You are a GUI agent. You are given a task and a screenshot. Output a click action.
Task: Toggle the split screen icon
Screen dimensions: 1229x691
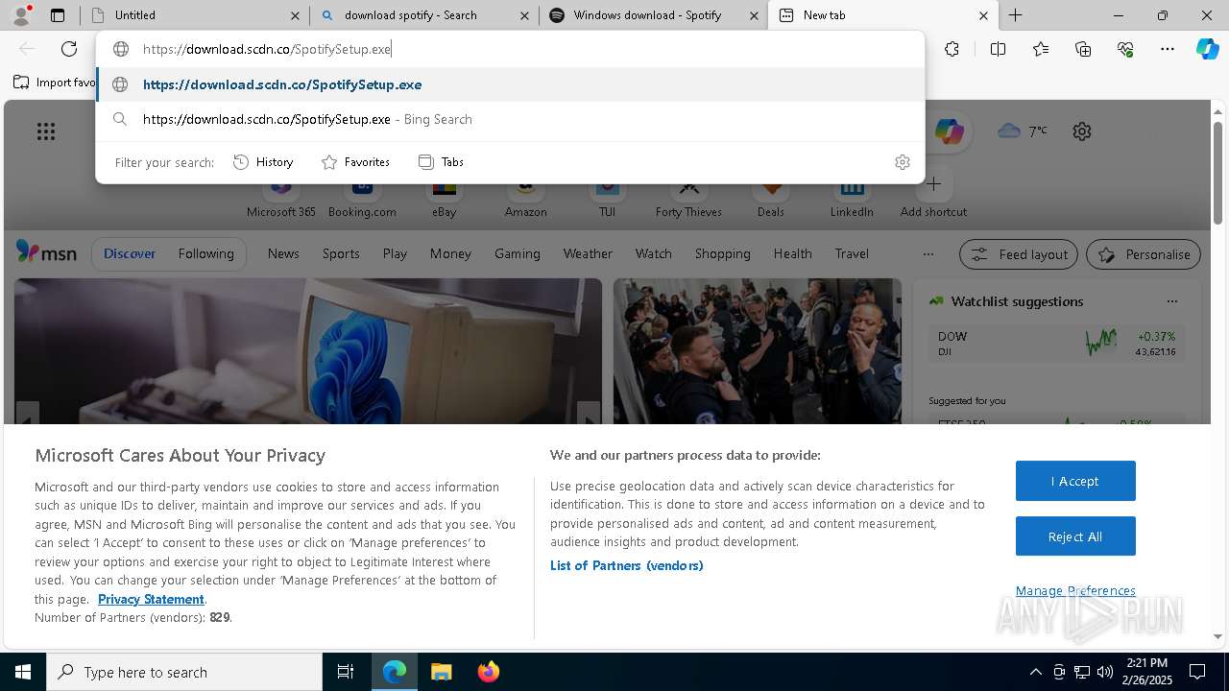click(998, 49)
